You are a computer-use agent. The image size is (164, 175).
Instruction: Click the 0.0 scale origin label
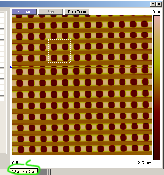(x=15, y=163)
